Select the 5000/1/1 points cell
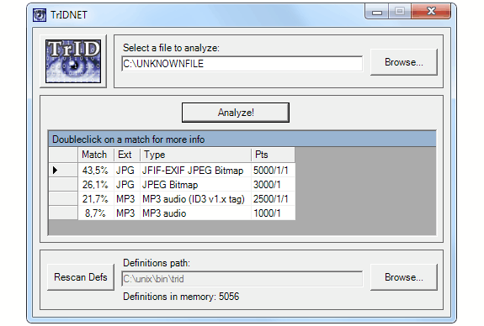Screen dimensions: 484x326 (273, 170)
